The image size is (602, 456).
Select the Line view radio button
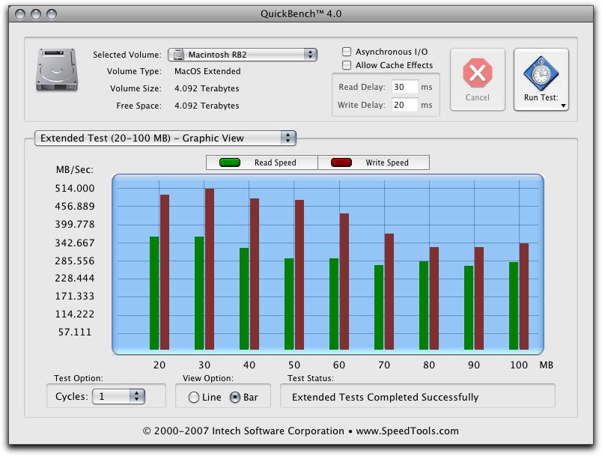click(194, 398)
